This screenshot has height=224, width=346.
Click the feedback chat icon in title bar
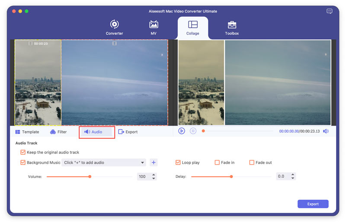[x=330, y=11]
